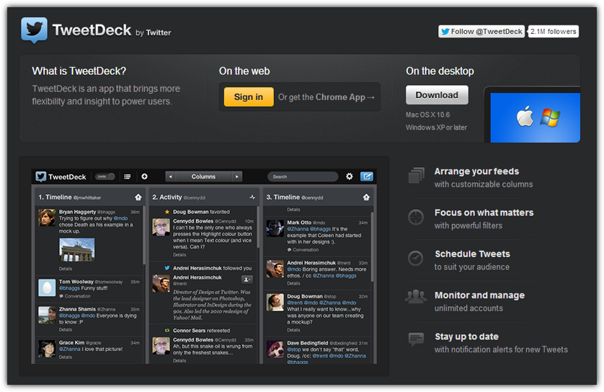This screenshot has height=392, width=604.
Task: Click home icon in 3. Timeline column
Action: 366,197
